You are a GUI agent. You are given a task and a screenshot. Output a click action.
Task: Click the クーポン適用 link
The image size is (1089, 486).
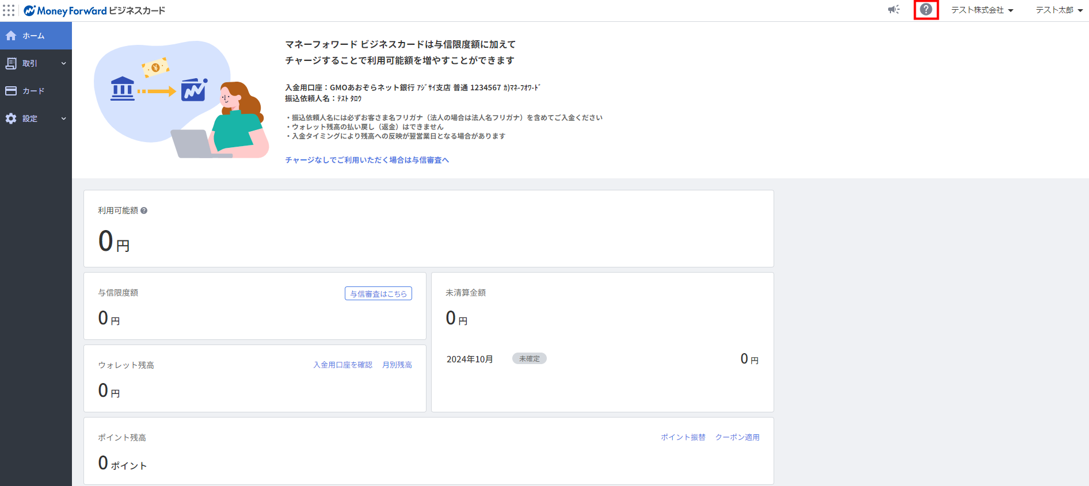[737, 437]
